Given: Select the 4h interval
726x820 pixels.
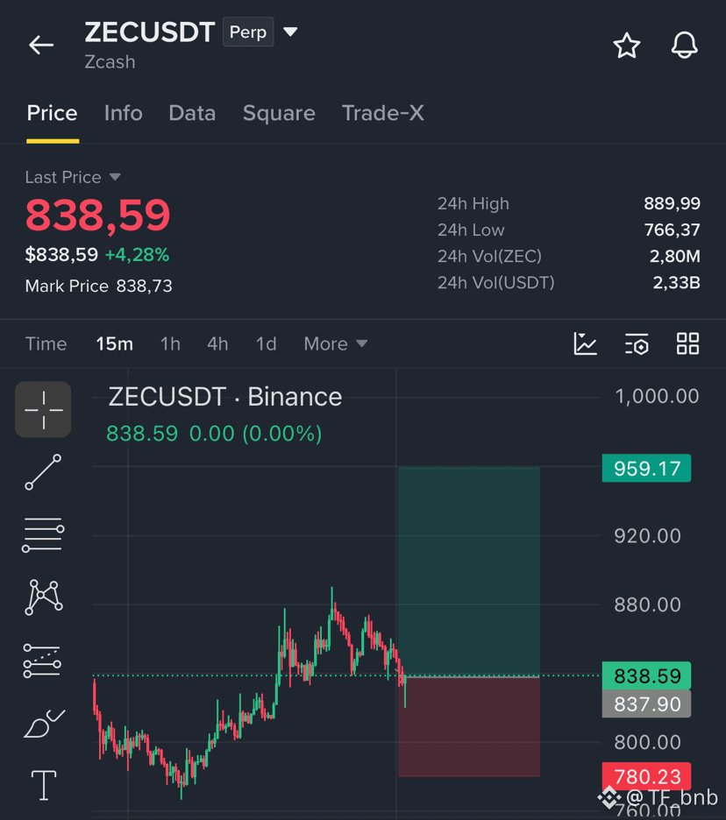Looking at the screenshot, I should (217, 343).
